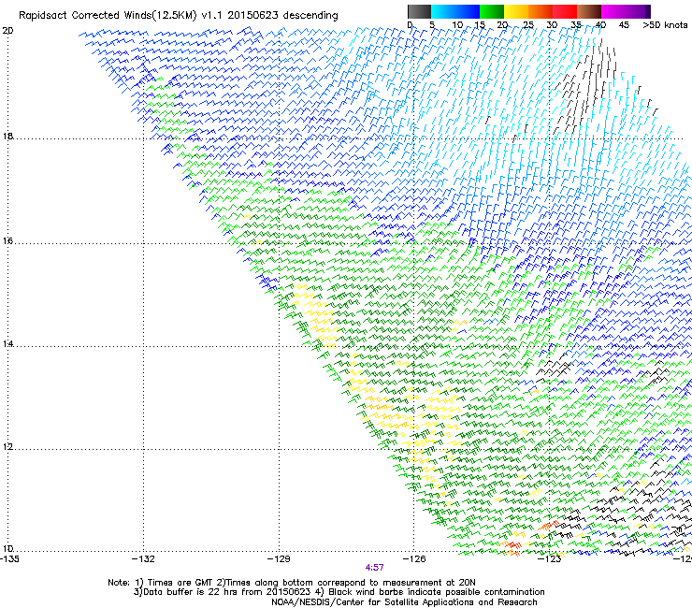
Task: Click the yellow 20-25 knots color segment
Action: pos(516,11)
